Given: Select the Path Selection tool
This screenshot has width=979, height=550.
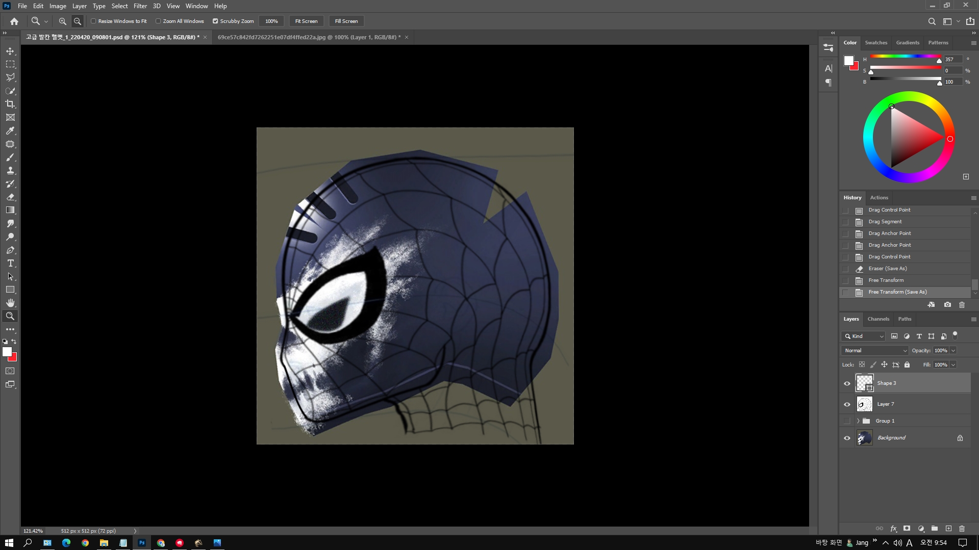Looking at the screenshot, I should coord(10,276).
